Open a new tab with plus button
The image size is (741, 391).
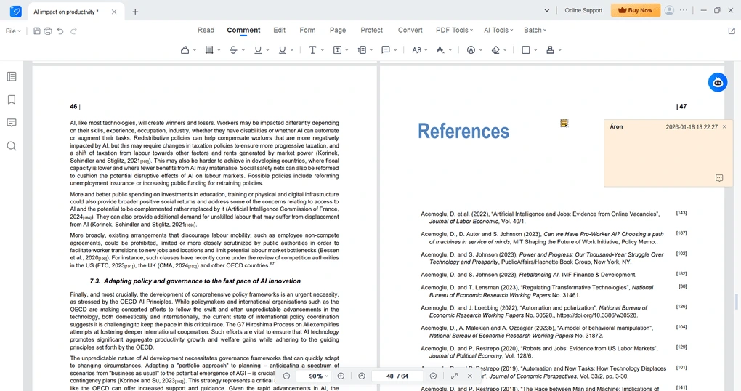(135, 12)
